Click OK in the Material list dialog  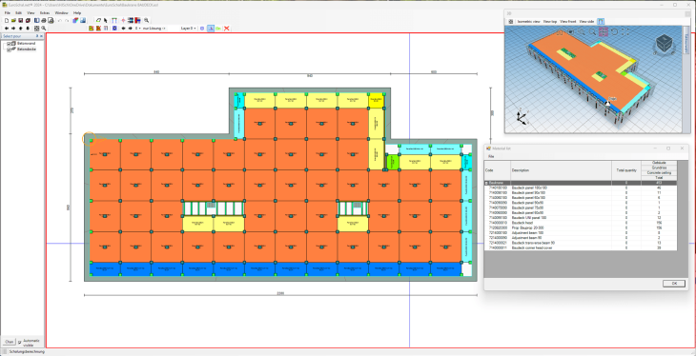pyautogui.click(x=674, y=284)
